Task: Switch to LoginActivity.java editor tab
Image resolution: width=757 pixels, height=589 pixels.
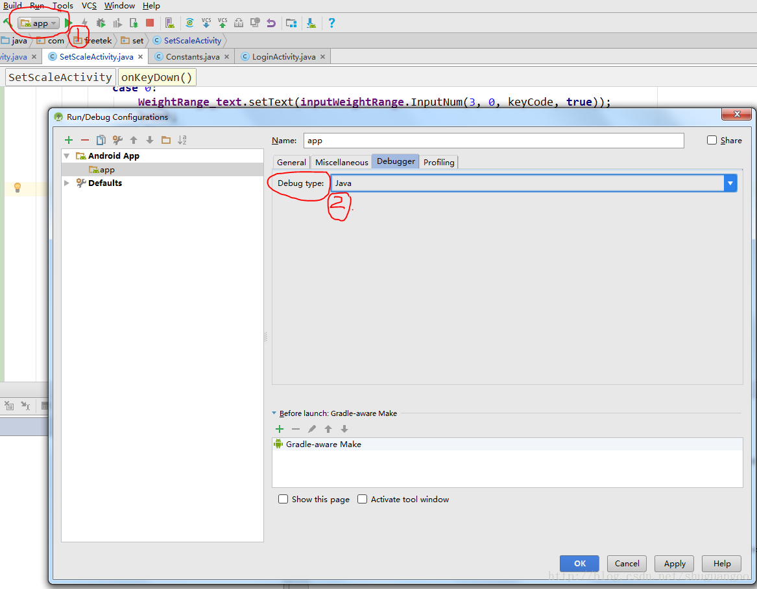Action: pos(283,56)
